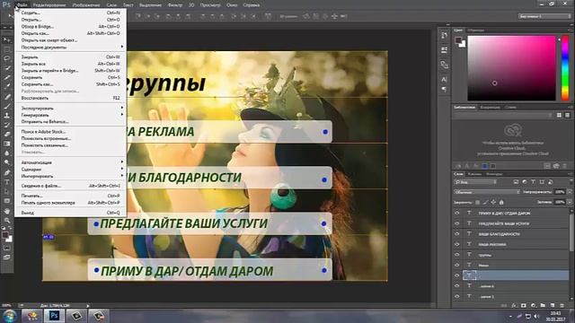Create new adjustment layer icon

(x=533, y=305)
